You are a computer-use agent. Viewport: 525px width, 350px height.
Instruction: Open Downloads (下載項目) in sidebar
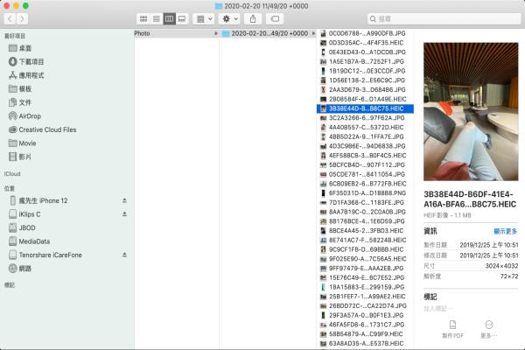26,61
